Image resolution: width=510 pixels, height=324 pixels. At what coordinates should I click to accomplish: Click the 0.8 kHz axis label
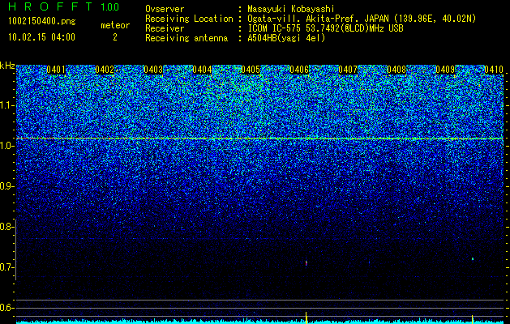[x=6, y=227]
